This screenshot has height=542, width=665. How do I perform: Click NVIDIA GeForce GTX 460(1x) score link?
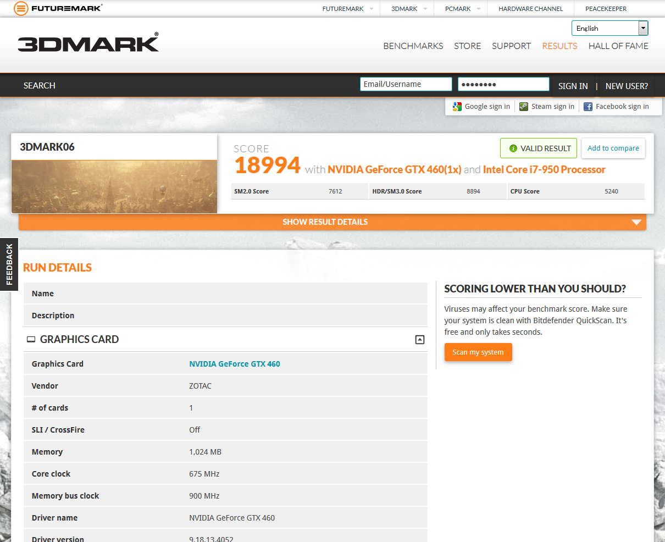coord(395,170)
